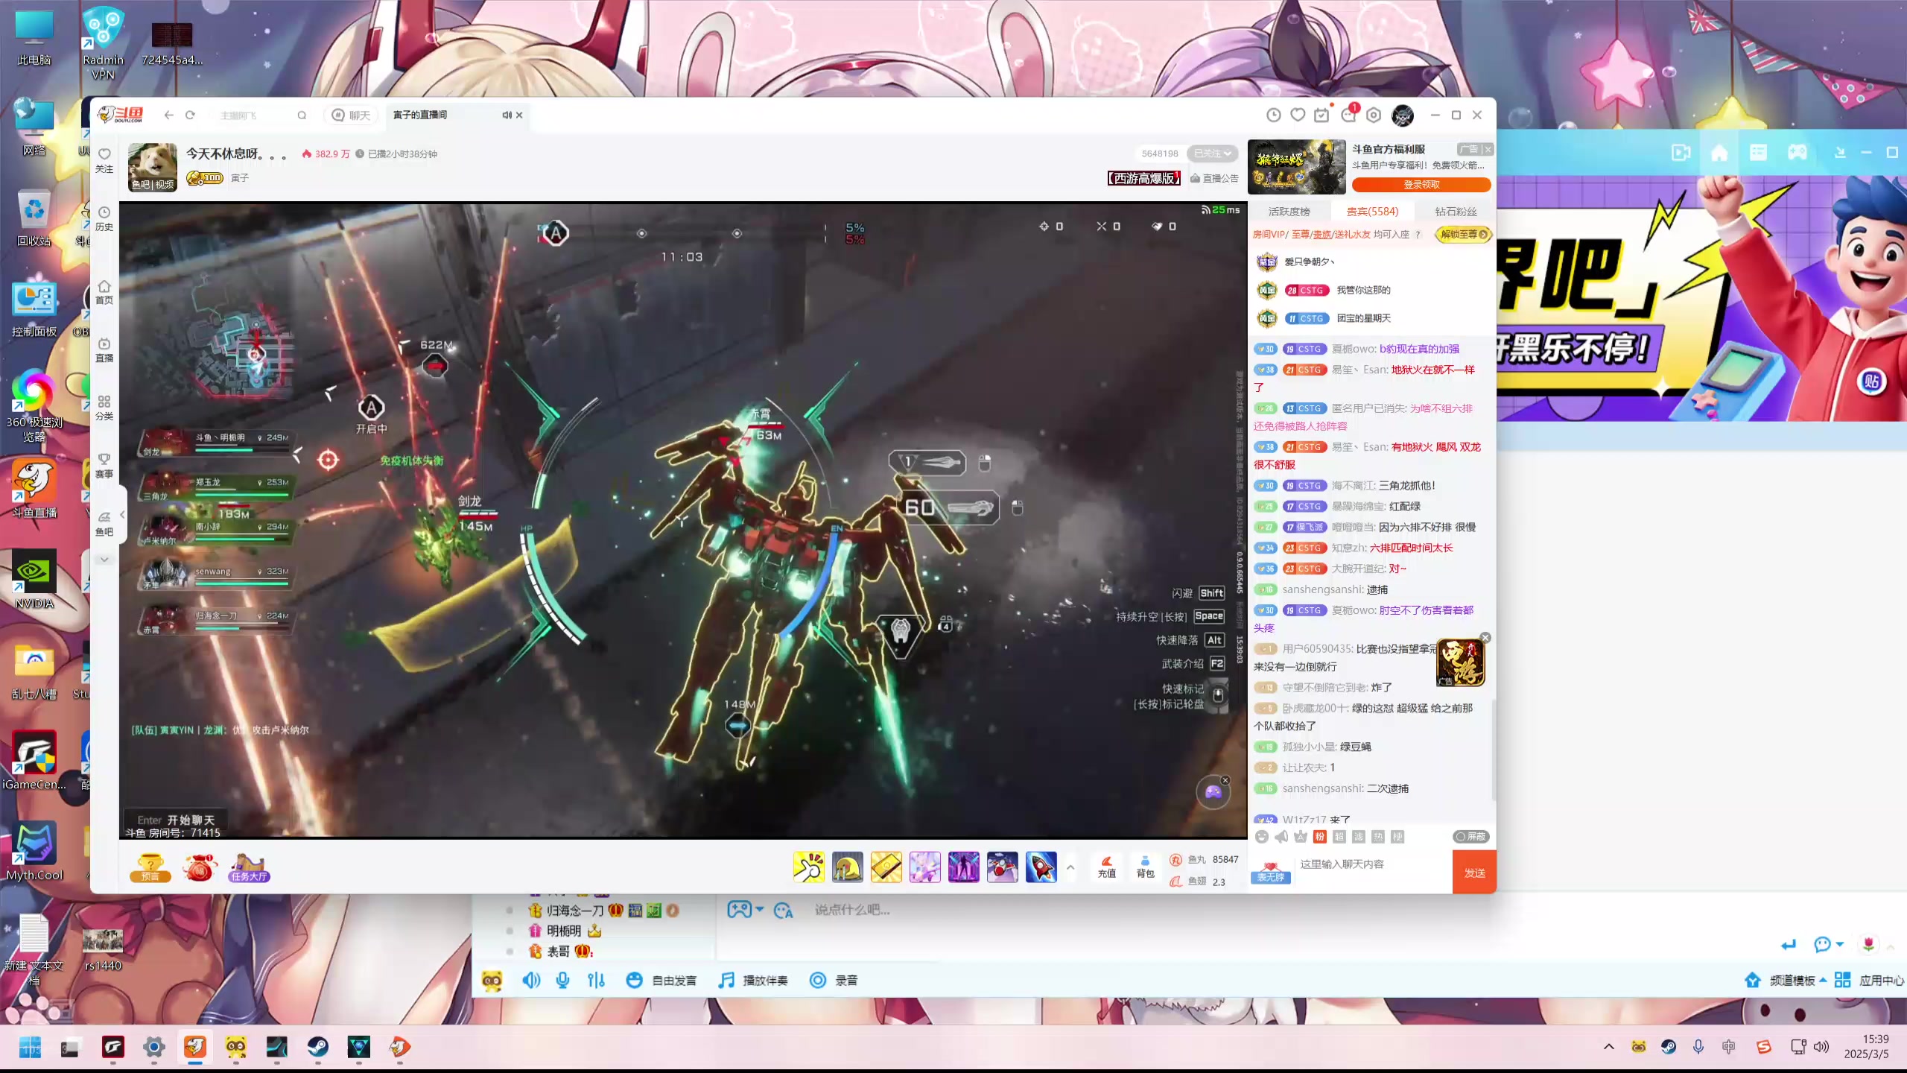1907x1073 pixels.
Task: Close the 斗鱼官方福利服 advertisement
Action: pyautogui.click(x=1488, y=149)
